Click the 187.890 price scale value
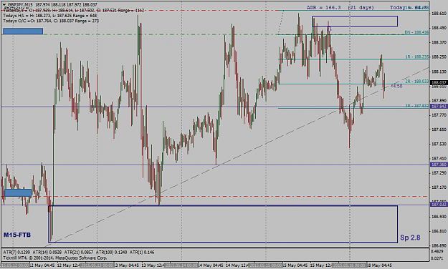This screenshot has width=448, height=269. tap(439, 101)
